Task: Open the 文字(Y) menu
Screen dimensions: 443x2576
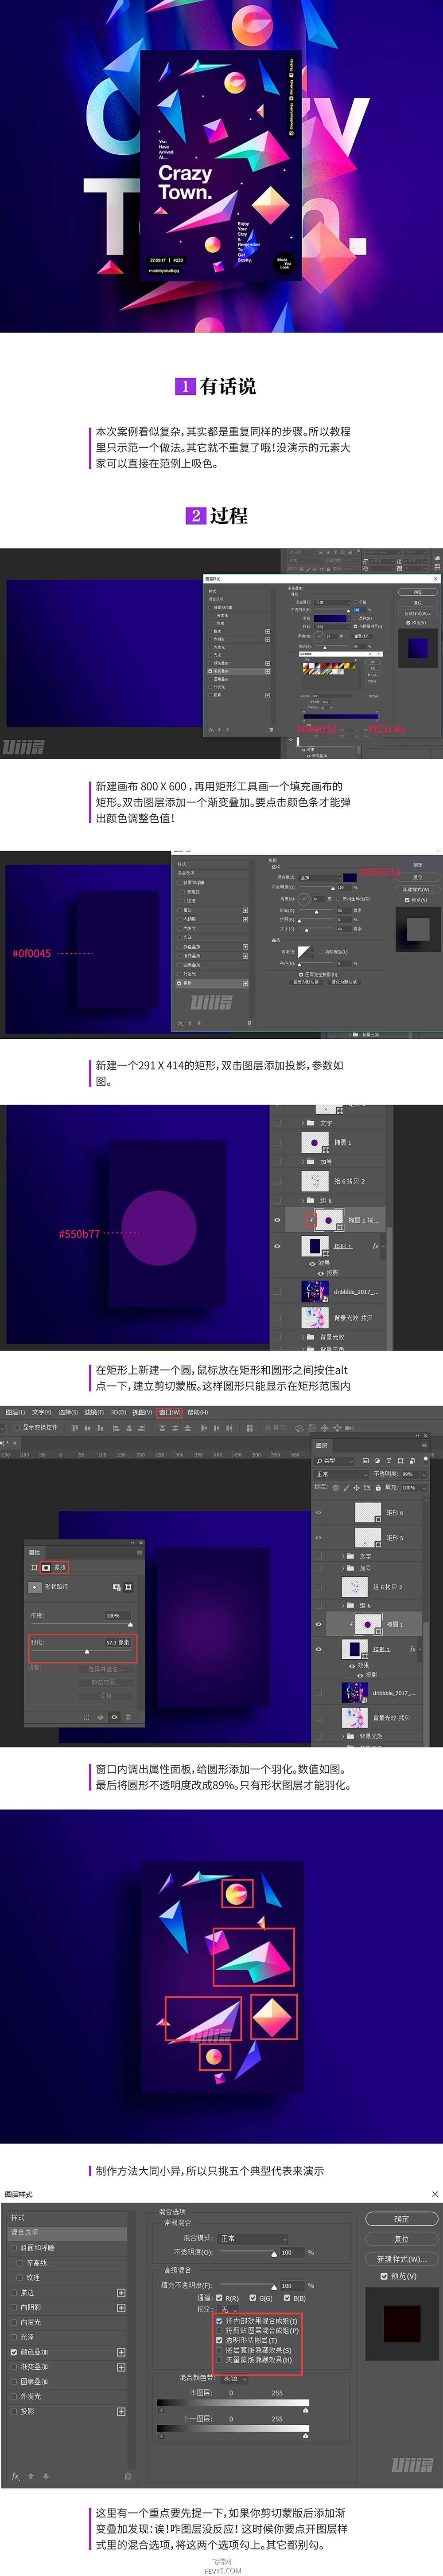Action: click(42, 1412)
